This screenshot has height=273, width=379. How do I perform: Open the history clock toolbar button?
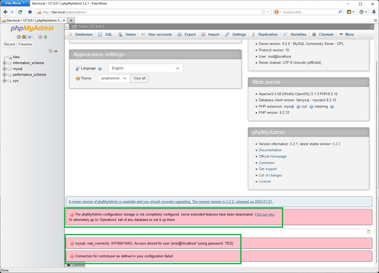click(x=363, y=12)
